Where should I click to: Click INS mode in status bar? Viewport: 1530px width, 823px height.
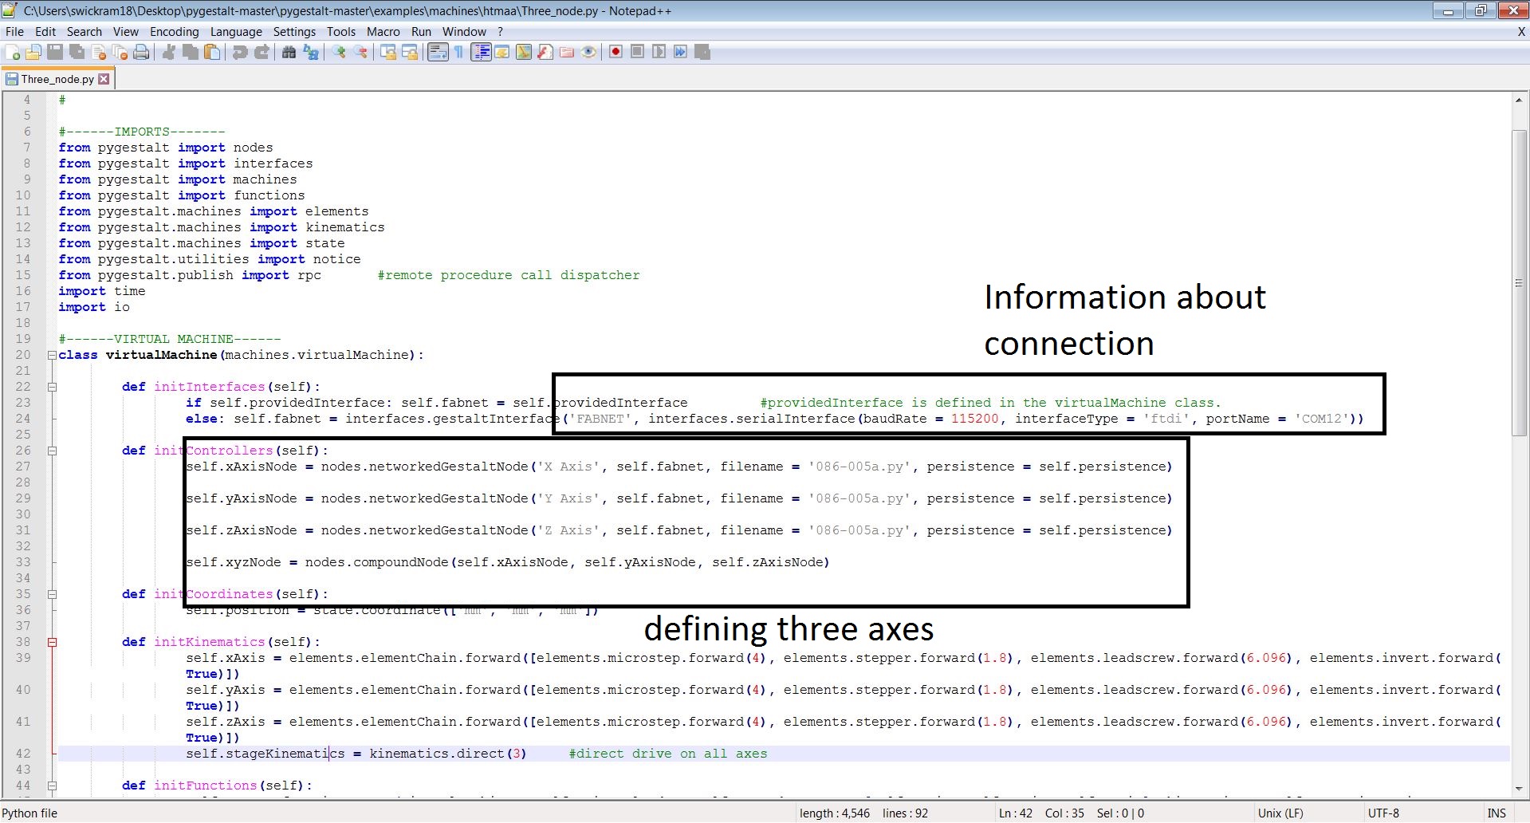[x=1497, y=813]
